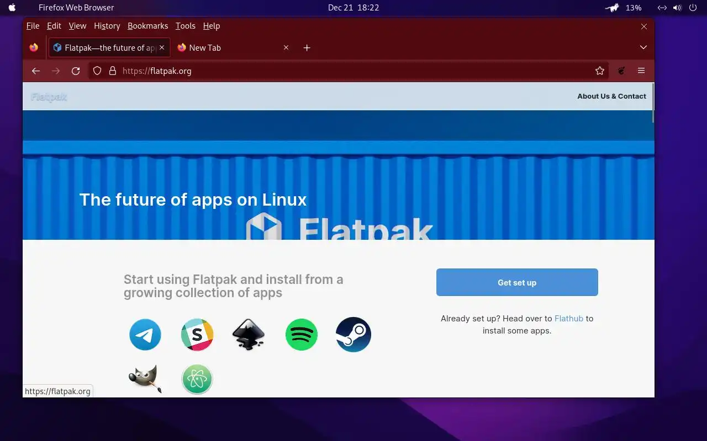Open the History menu
707x441 pixels.
point(107,26)
